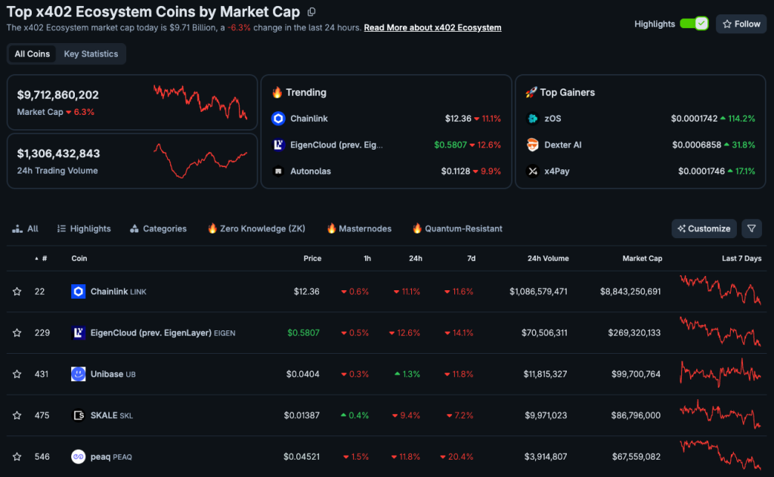Switch to the Key Statistics tab
This screenshot has width=774, height=477.
91,54
